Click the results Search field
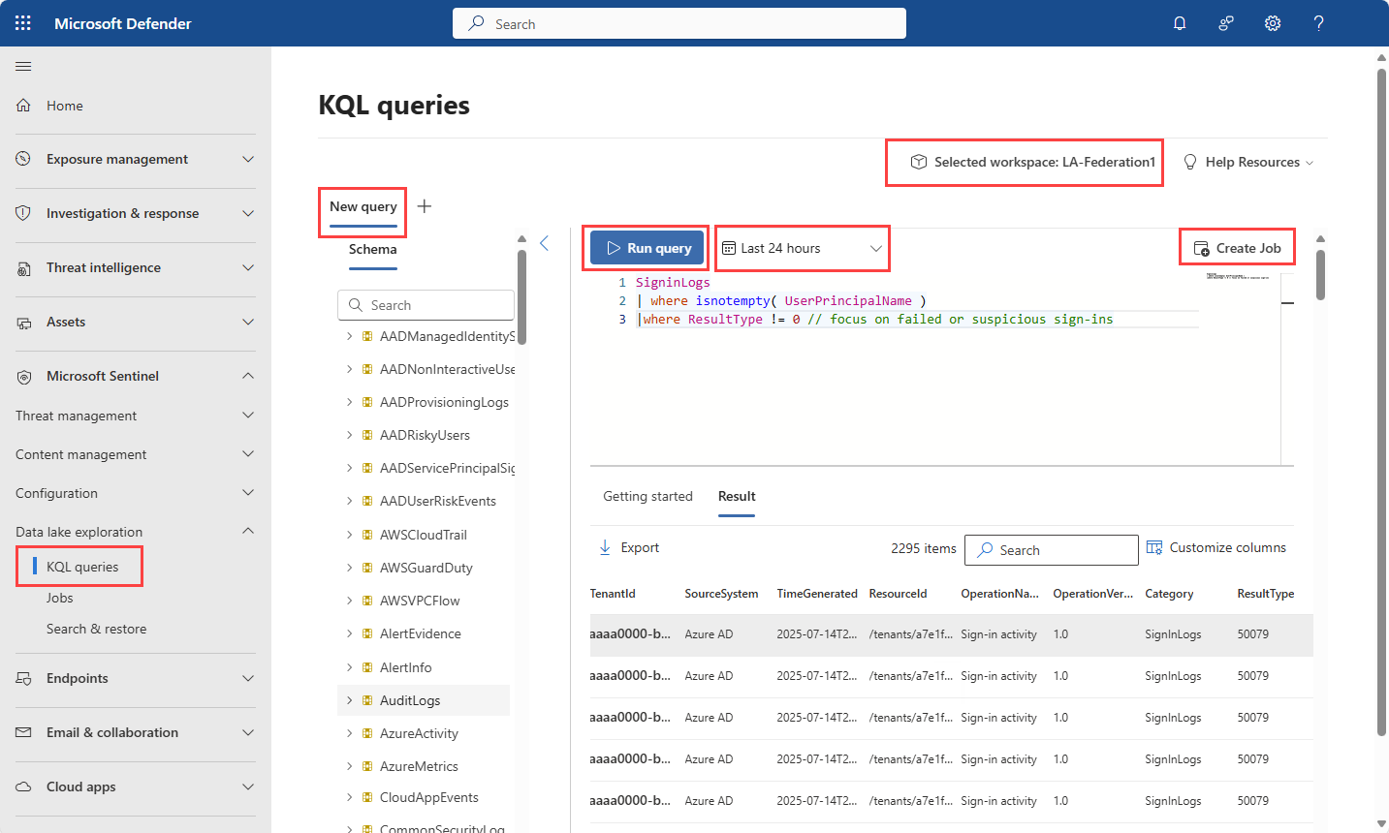The width and height of the screenshot is (1389, 833). (x=1052, y=550)
